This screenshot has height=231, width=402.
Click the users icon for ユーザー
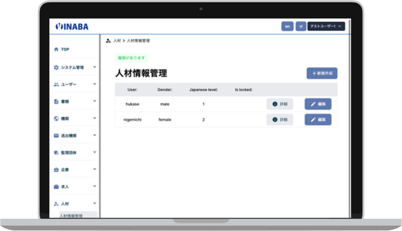pyautogui.click(x=56, y=85)
